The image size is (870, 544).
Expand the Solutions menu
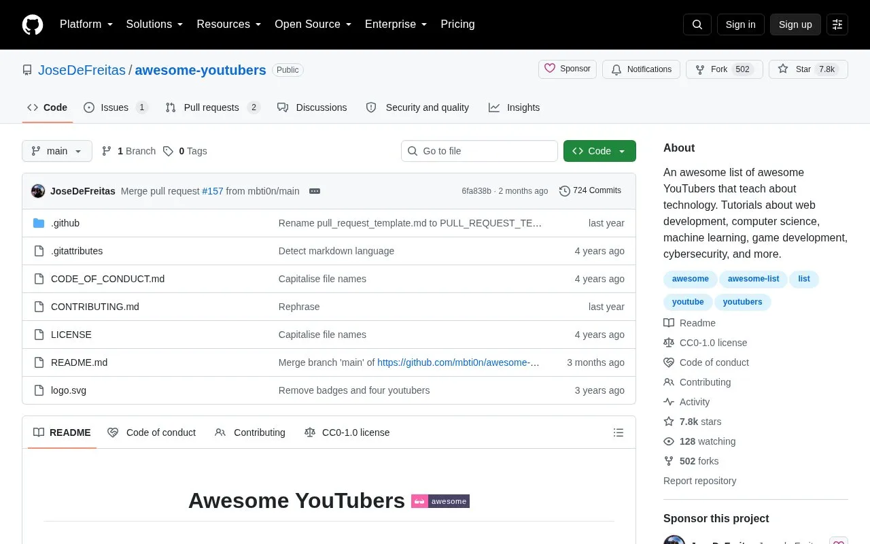pyautogui.click(x=155, y=24)
